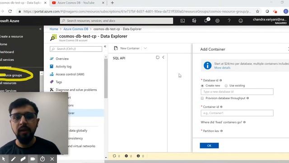
Task: Open the Azure notifications bell
Action: (x=206, y=21)
